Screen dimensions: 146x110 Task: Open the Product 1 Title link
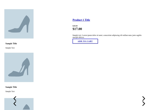81,20
